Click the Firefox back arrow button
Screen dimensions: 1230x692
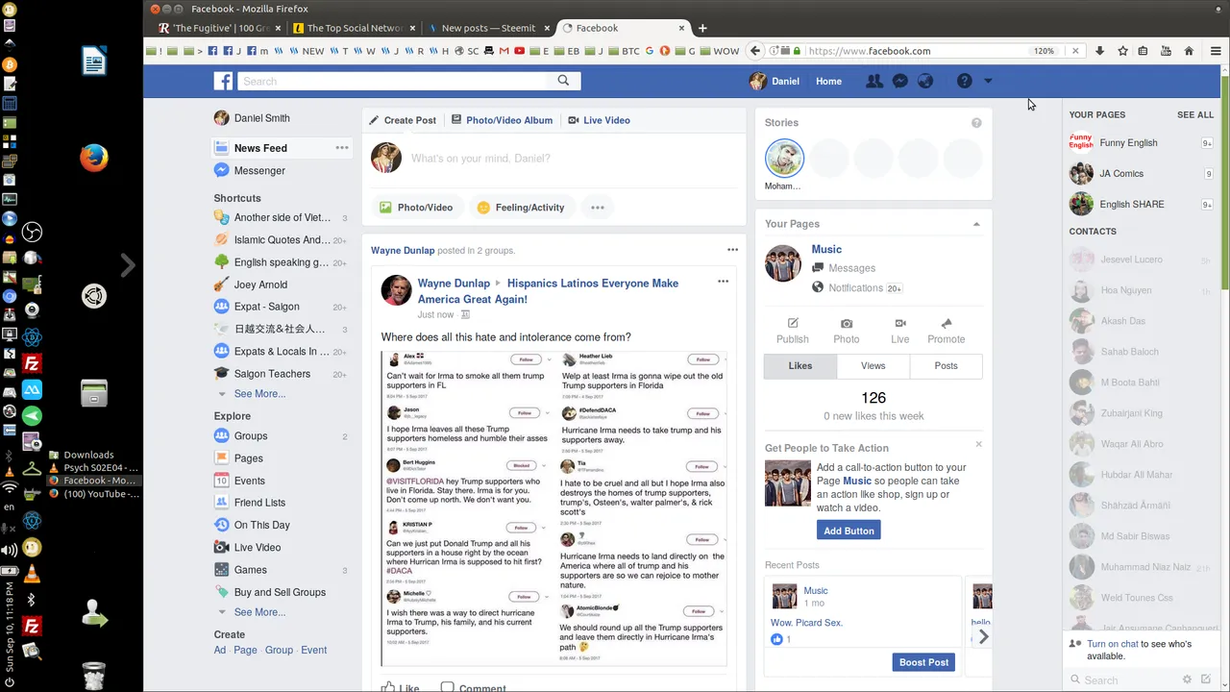tap(755, 51)
